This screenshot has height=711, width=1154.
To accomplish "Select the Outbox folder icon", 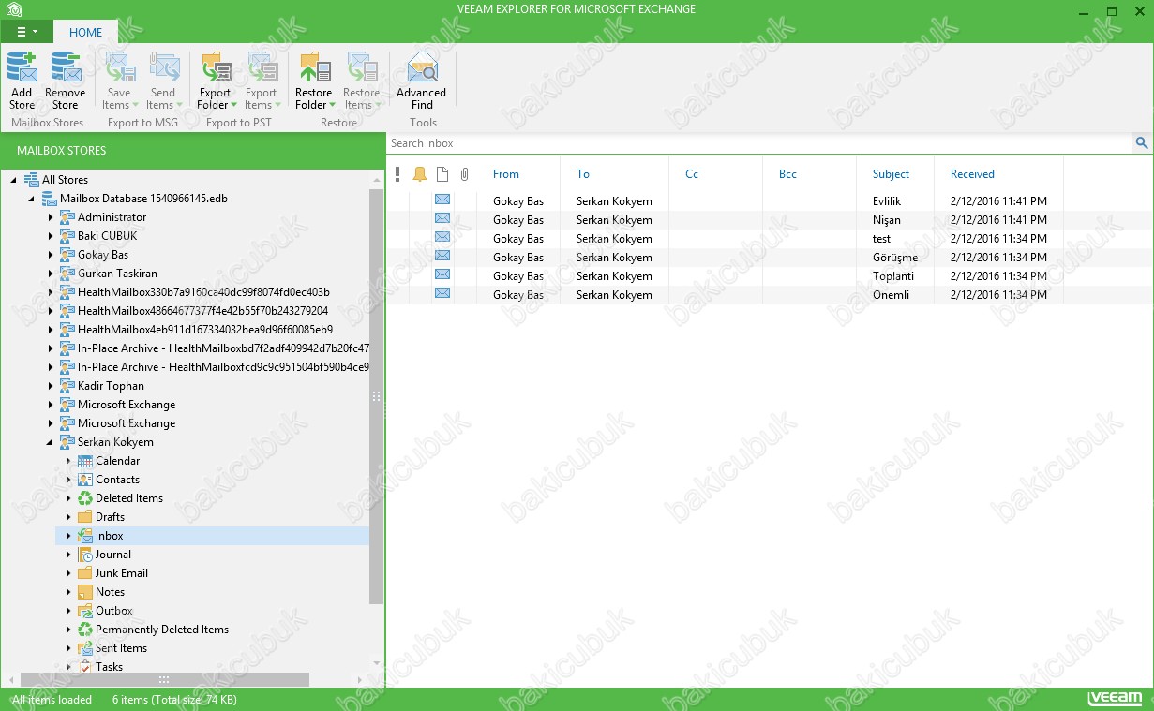I will pyautogui.click(x=85, y=611).
